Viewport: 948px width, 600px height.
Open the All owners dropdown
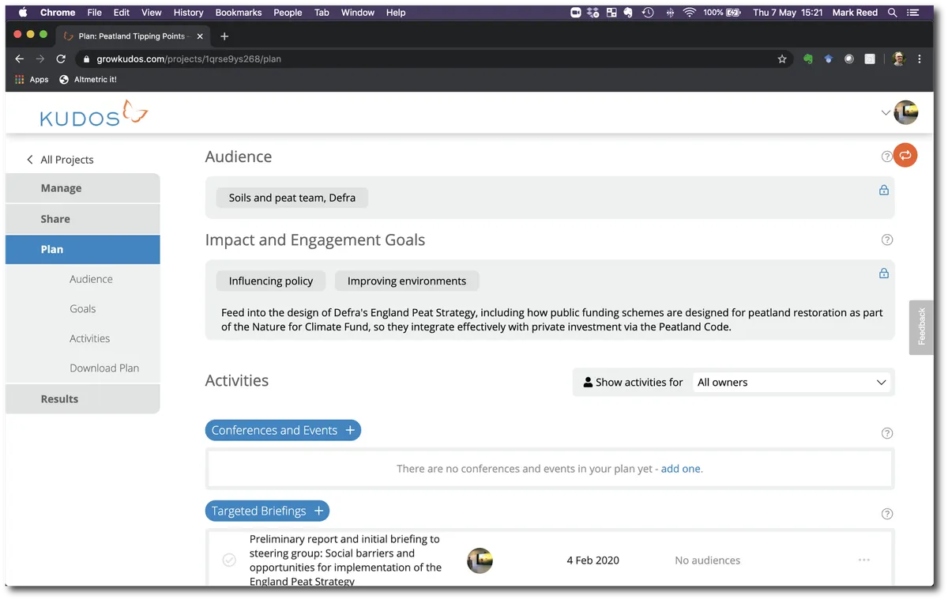tap(791, 383)
